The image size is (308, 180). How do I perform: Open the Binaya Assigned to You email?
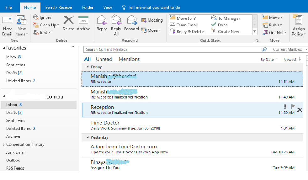pos(192,165)
